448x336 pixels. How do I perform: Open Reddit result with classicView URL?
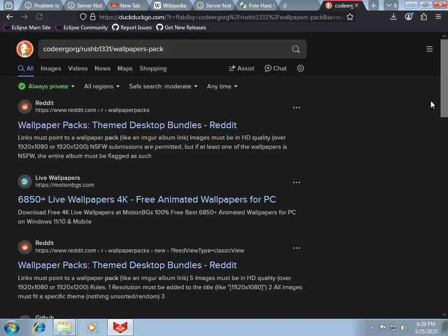(127, 265)
